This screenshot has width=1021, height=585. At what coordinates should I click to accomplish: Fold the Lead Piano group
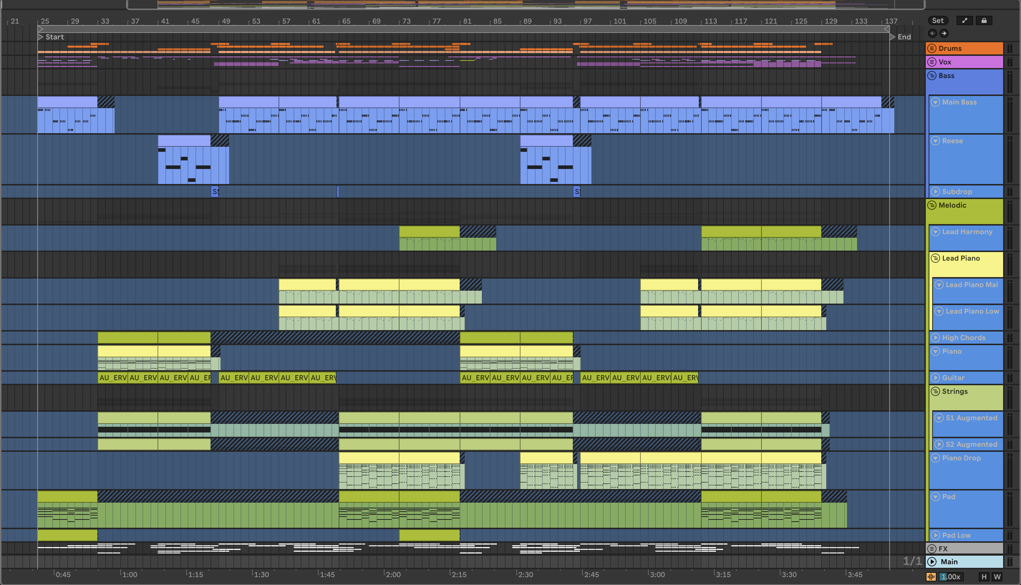[935, 258]
